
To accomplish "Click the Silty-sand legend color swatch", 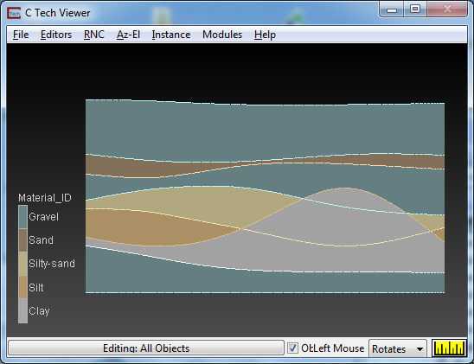I will (x=23, y=264).
